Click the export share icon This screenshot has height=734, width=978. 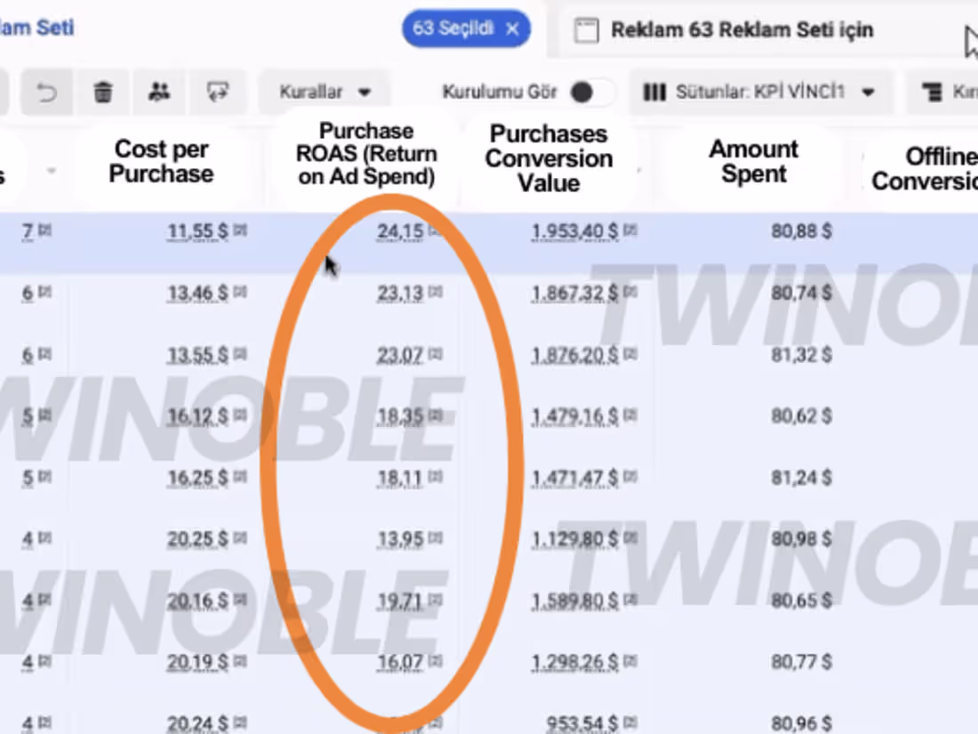pyautogui.click(x=216, y=92)
